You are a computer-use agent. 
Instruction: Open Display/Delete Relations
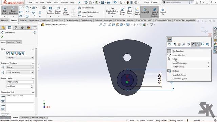[112, 11]
